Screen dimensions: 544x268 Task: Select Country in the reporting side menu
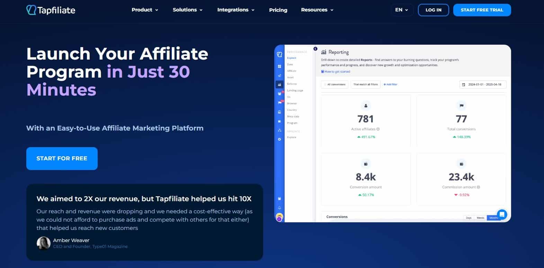(x=292, y=110)
